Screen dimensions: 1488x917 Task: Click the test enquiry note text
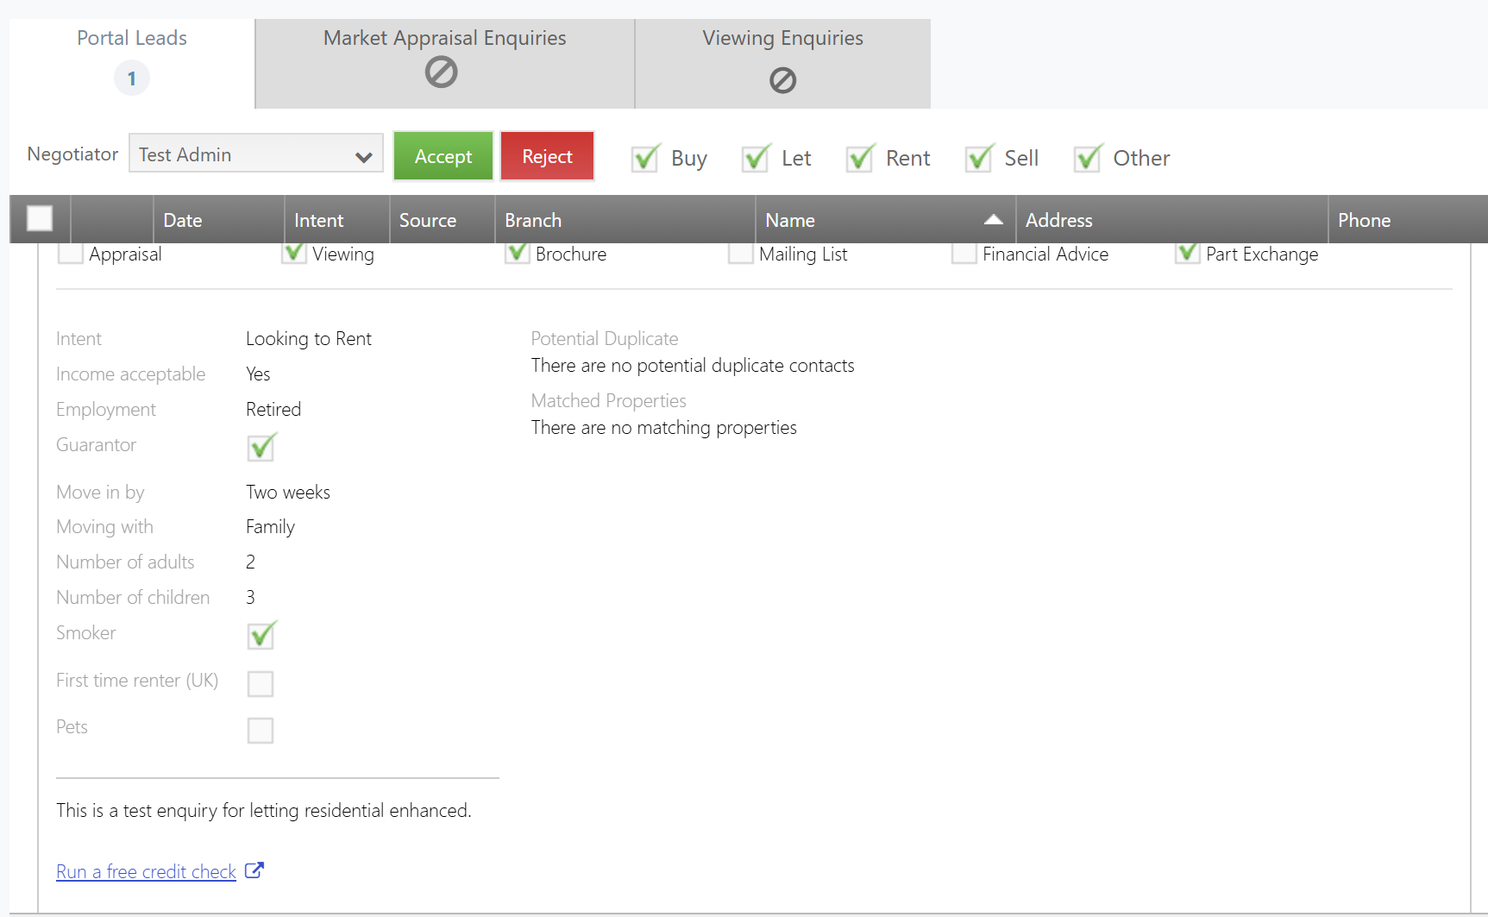[x=264, y=810]
